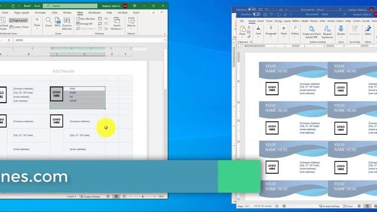The width and height of the screenshot is (377, 212).
Task: Open the Excel Formulas tab
Action: pos(40,12)
